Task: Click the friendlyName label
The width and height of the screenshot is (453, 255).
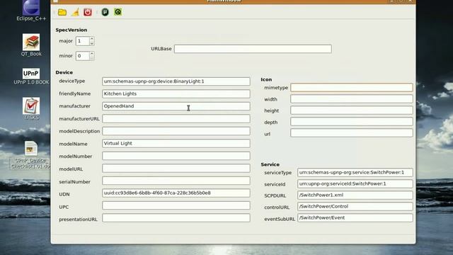Action: (75, 93)
